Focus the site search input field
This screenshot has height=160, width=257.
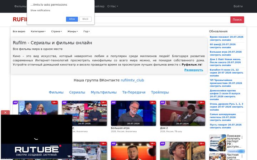point(162,20)
